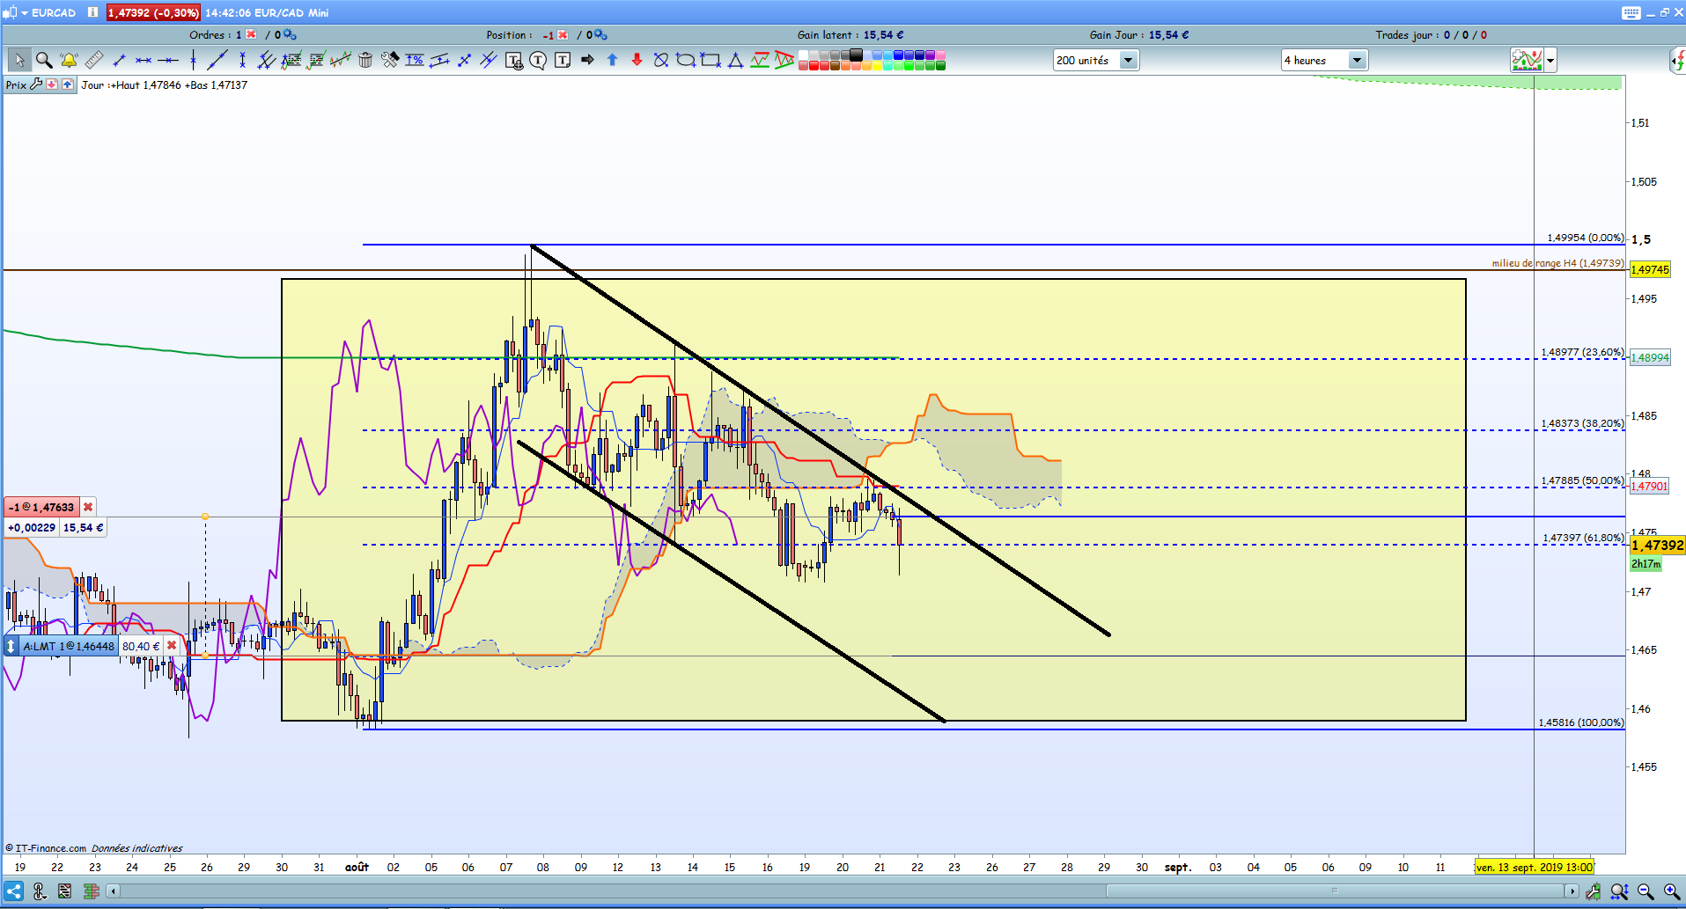Select the triangle drawing tool
Image resolution: width=1686 pixels, height=909 pixels.
(x=735, y=60)
